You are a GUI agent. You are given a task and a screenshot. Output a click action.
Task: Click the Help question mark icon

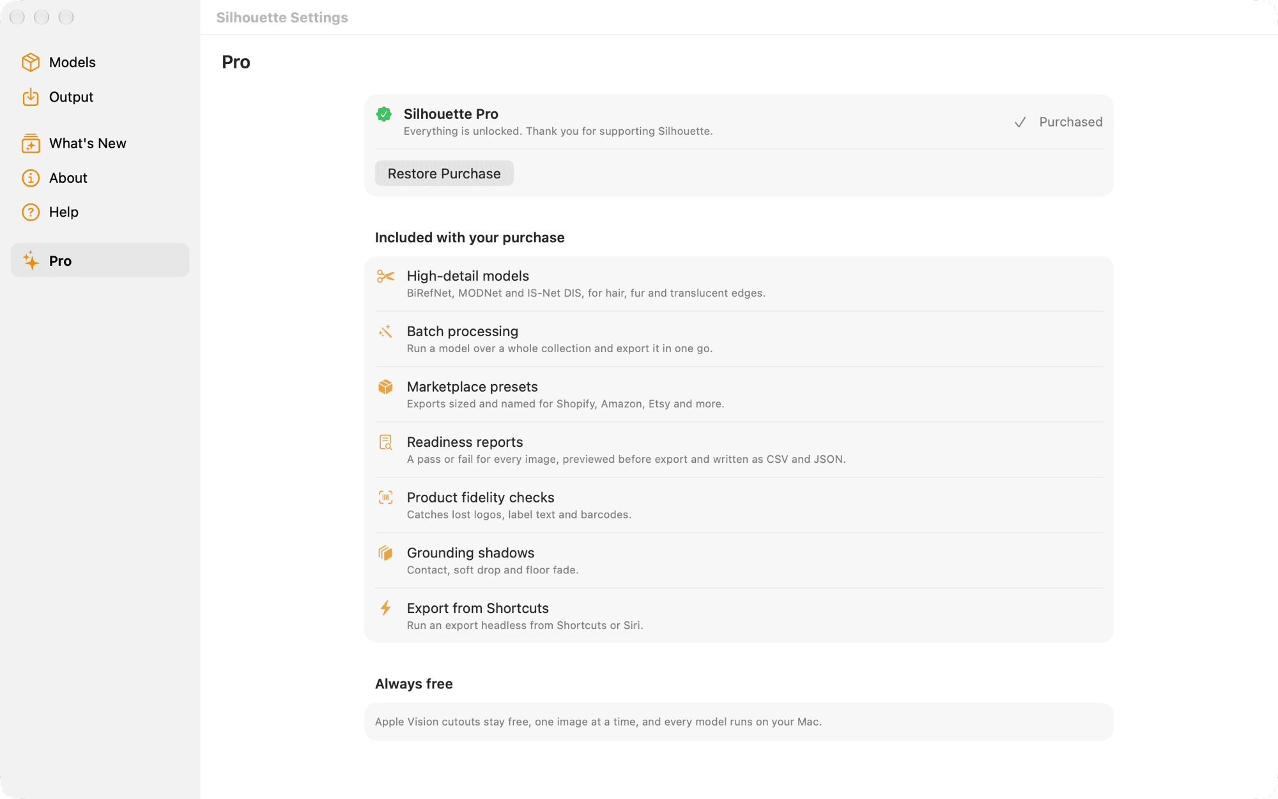click(31, 212)
